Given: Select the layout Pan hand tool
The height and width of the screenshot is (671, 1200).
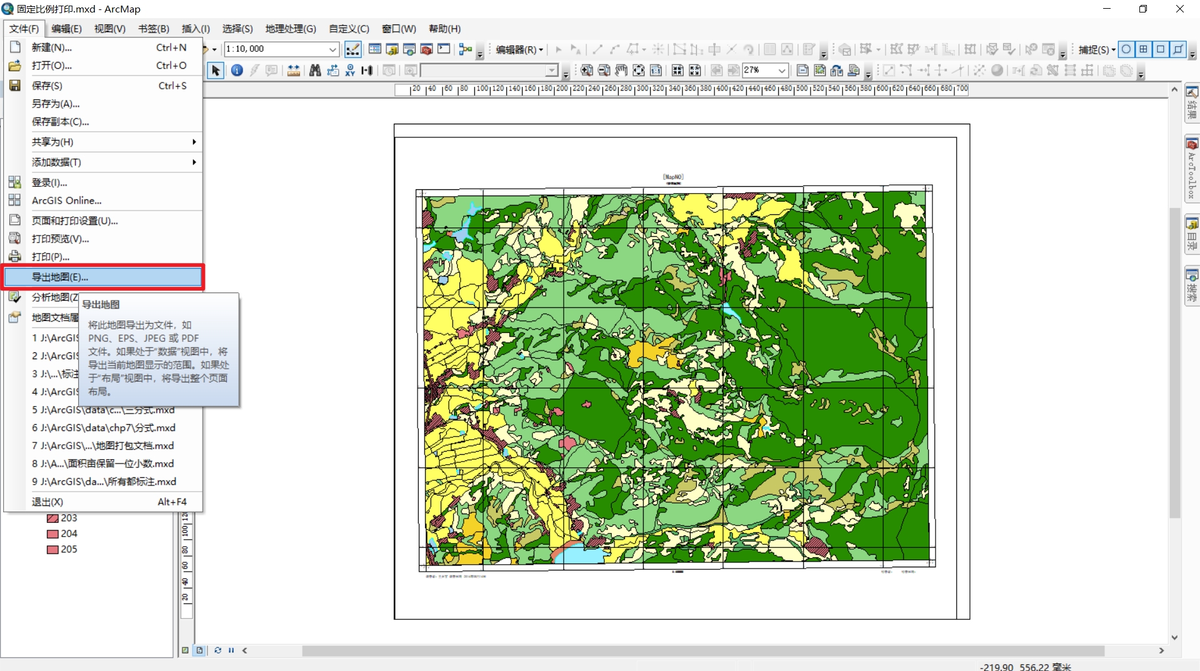Looking at the screenshot, I should pos(621,71).
